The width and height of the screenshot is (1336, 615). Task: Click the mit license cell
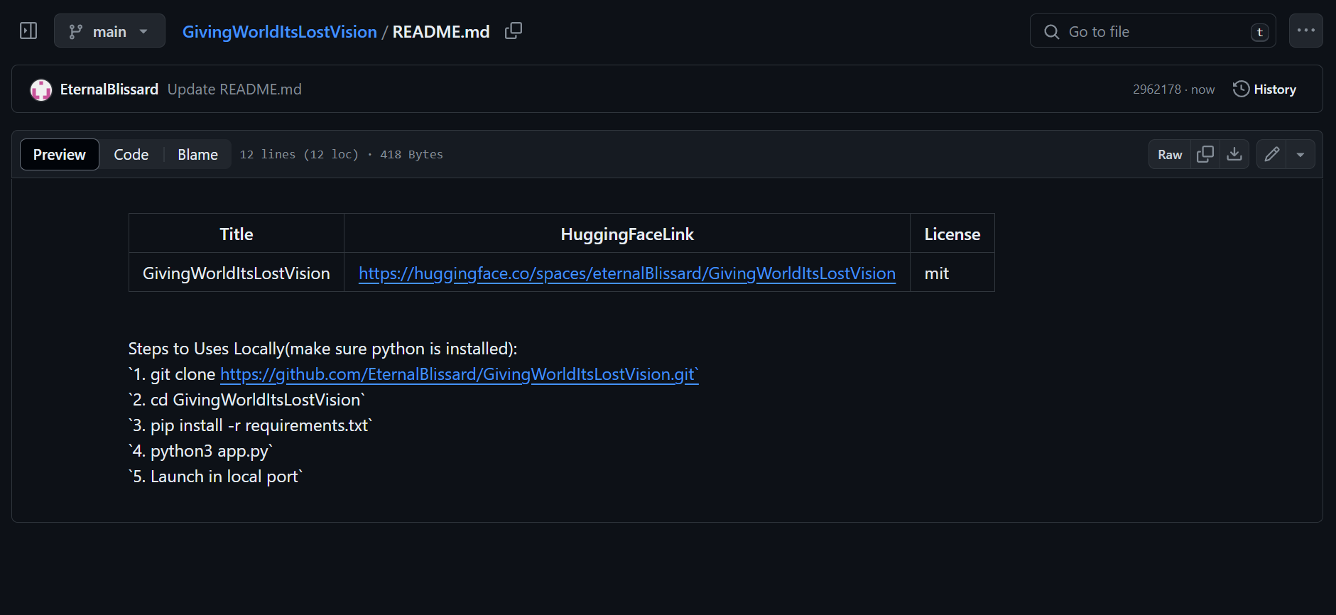click(952, 273)
